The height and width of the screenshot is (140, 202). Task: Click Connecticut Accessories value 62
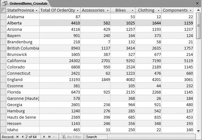point(95,73)
